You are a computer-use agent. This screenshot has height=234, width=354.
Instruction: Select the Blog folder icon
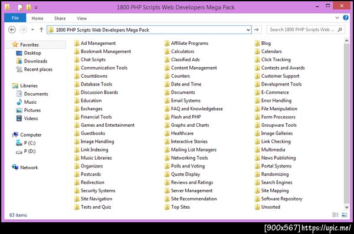click(x=257, y=43)
